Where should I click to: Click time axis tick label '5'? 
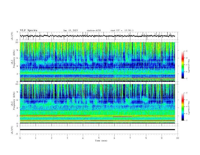pyautogui.click(x=99, y=138)
